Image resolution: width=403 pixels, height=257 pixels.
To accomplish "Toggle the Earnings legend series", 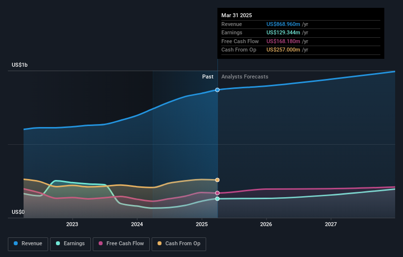I will coord(70,244).
